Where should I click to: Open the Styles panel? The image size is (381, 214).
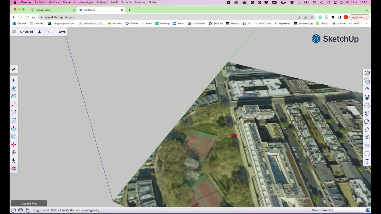click(x=367, y=122)
